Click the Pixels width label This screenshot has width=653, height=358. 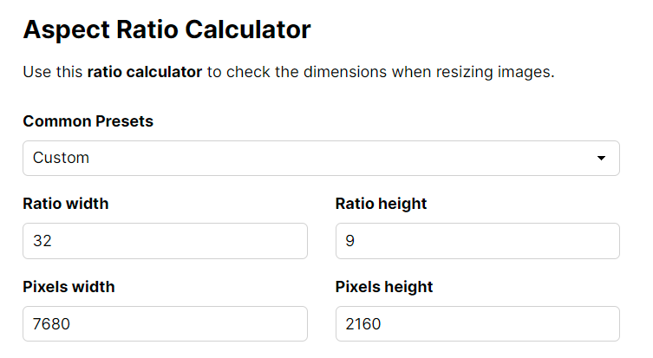(69, 287)
